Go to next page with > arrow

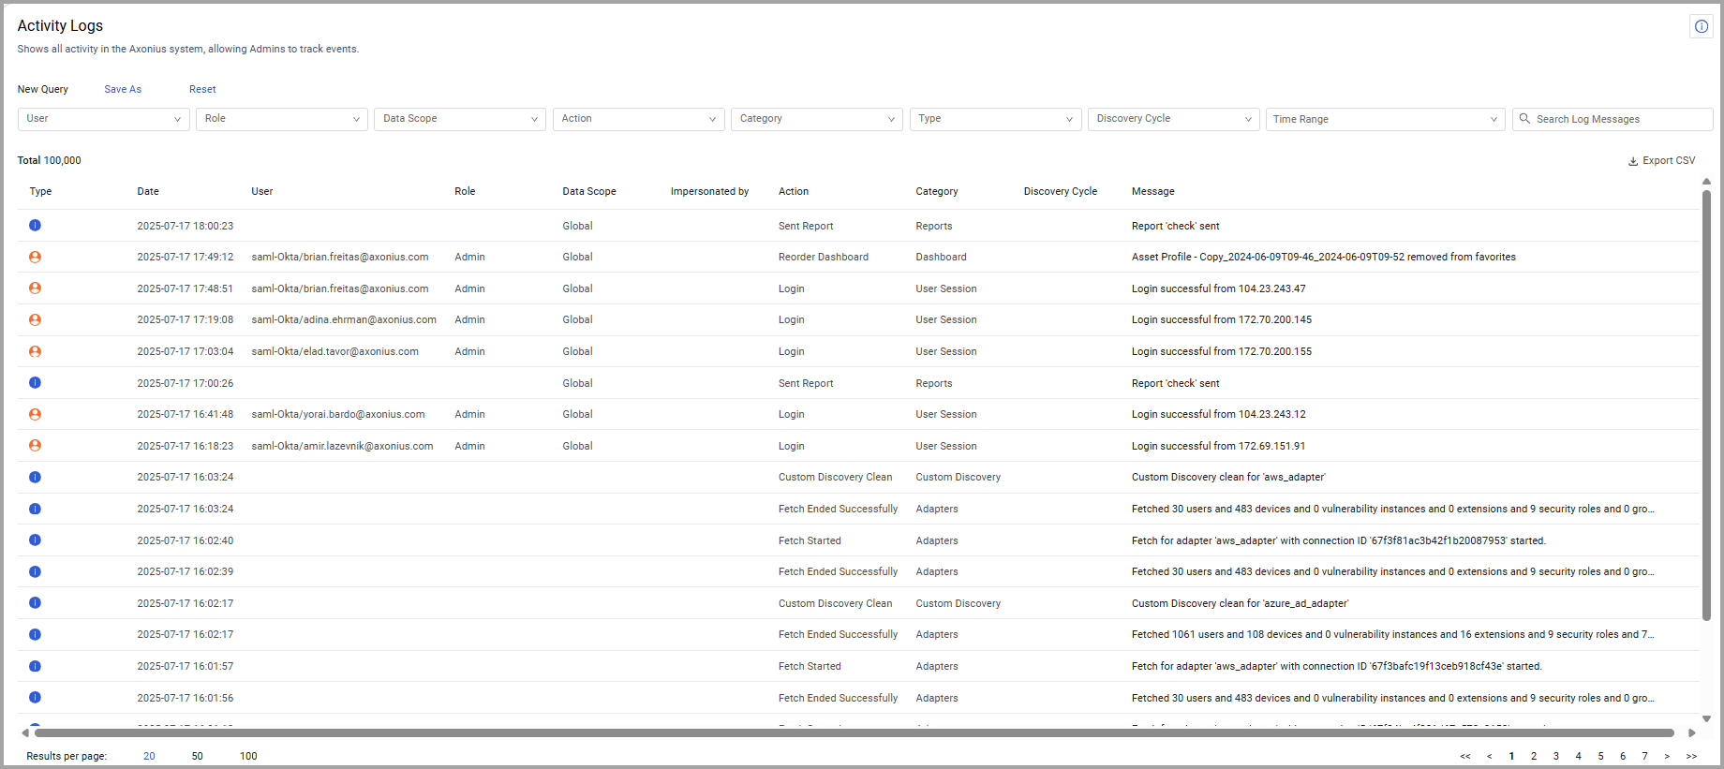coord(1667,756)
